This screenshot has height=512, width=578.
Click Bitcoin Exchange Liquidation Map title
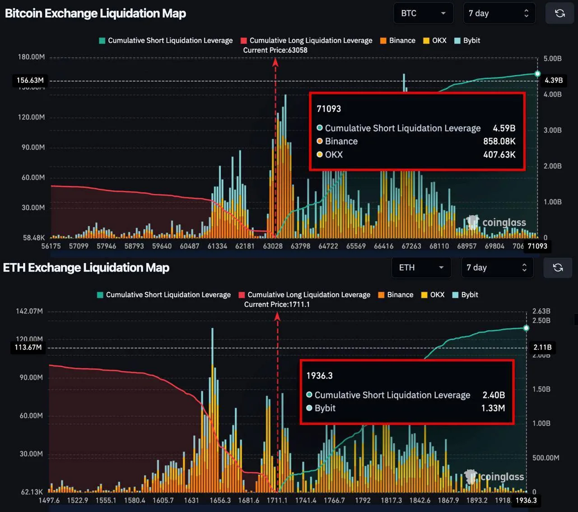tap(95, 14)
